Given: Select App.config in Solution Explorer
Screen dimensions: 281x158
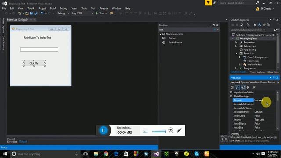Looking at the screenshot, I should tap(250, 50).
